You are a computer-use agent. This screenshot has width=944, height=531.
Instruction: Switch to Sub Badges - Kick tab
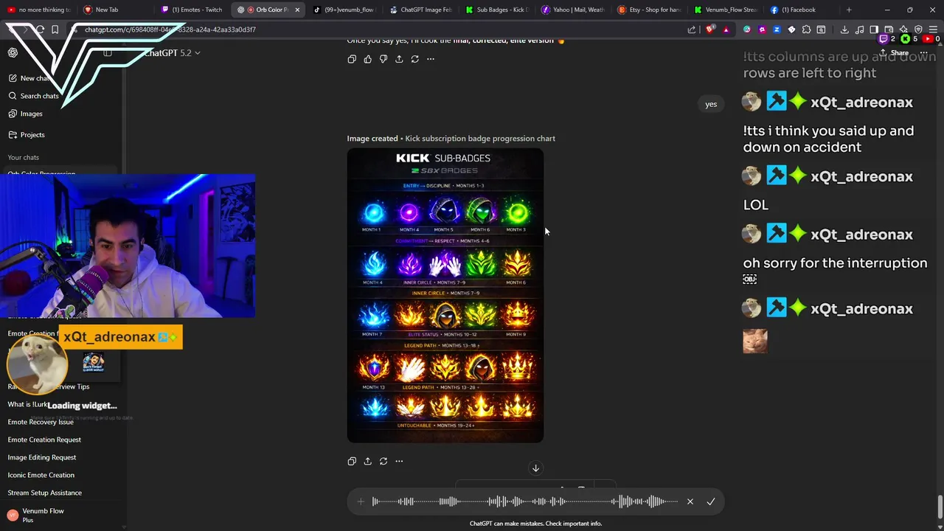(x=497, y=10)
